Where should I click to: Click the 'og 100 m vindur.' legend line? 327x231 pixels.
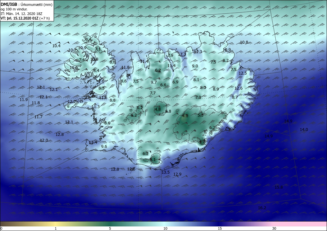tap(14, 9)
